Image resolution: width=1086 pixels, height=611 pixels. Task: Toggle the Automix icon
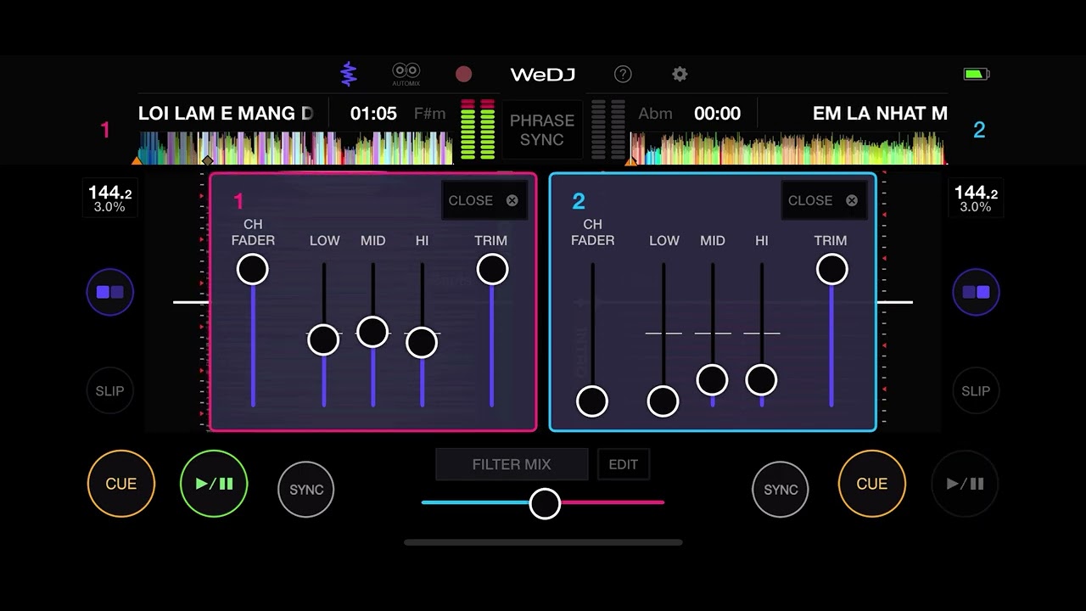(x=406, y=74)
